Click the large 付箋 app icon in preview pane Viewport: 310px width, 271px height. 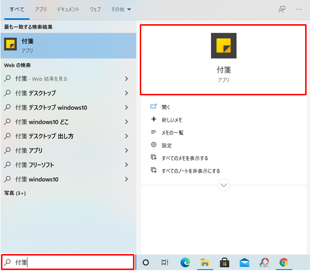pyautogui.click(x=223, y=45)
